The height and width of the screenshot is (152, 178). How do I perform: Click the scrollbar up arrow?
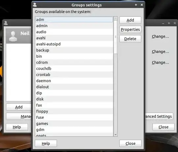click(x=116, y=18)
